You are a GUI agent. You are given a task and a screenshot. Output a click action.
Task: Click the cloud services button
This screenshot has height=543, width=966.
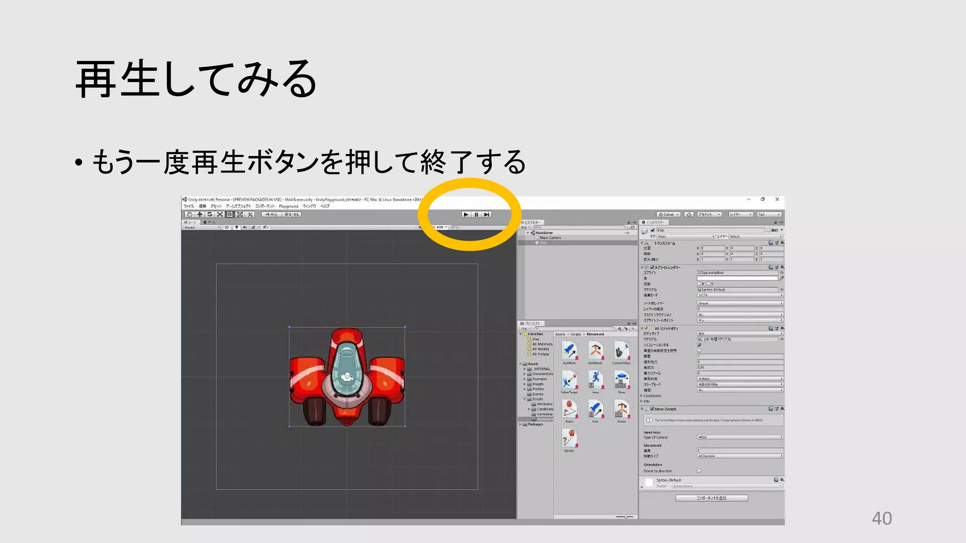689,214
